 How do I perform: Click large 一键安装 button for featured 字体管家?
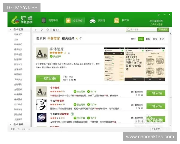coord(48,78)
